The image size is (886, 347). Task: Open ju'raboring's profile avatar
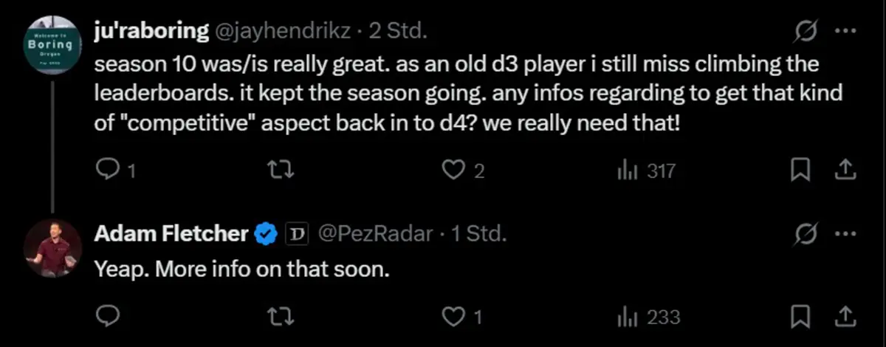click(x=51, y=45)
